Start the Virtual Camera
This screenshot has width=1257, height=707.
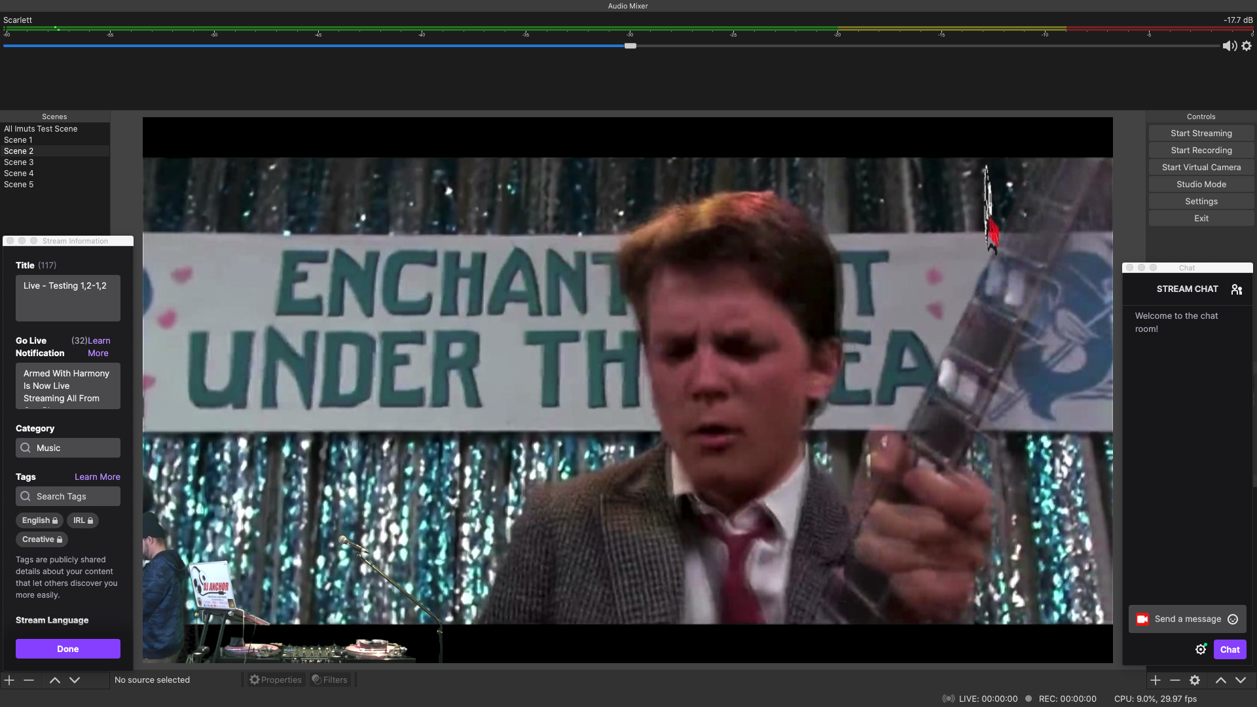(x=1201, y=167)
